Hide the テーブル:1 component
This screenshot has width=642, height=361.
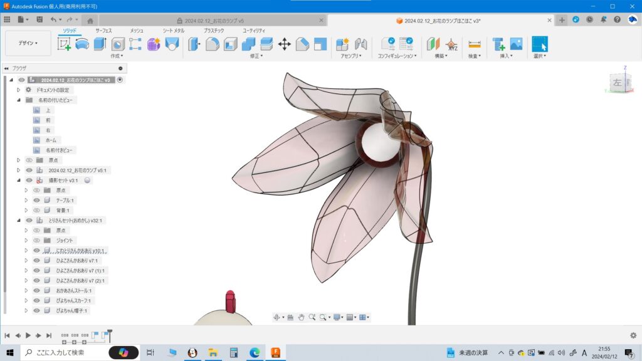(x=36, y=201)
